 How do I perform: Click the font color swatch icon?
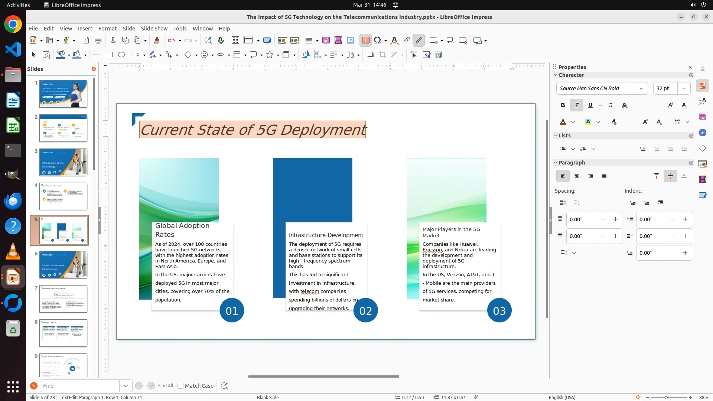pos(563,122)
